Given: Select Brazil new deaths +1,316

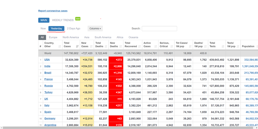Looking at the screenshot, I should click(116, 73).
